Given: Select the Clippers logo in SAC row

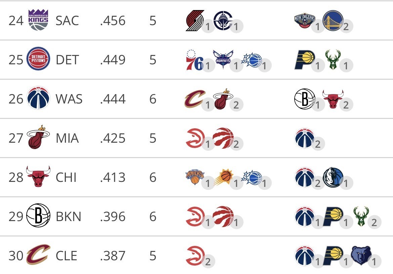Looking at the screenshot, I should coord(223,20).
